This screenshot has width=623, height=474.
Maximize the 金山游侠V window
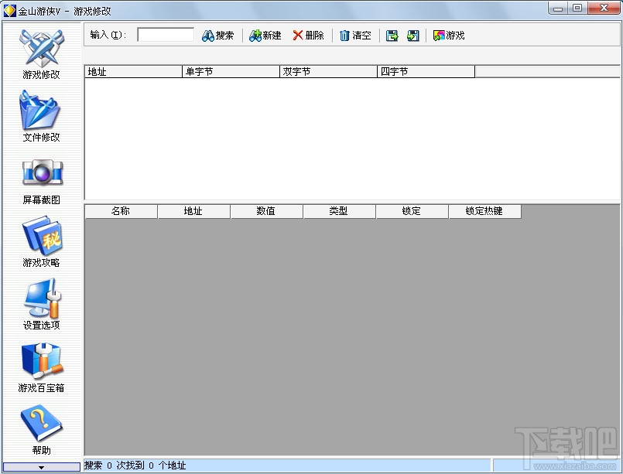coord(577,9)
